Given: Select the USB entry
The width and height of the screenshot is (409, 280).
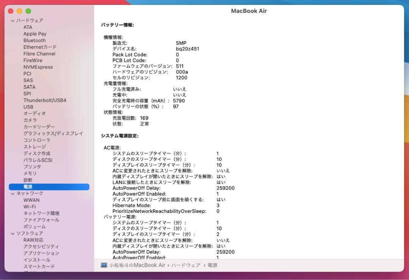Looking at the screenshot, I should coord(28,107).
